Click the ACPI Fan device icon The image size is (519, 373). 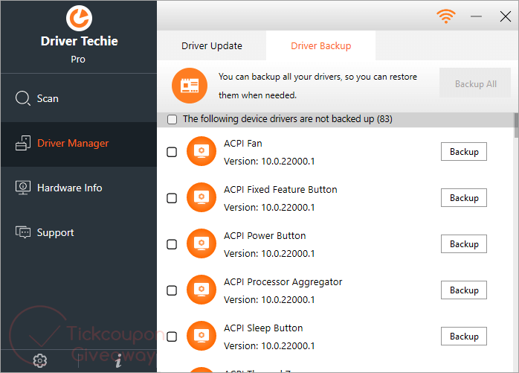coord(202,151)
